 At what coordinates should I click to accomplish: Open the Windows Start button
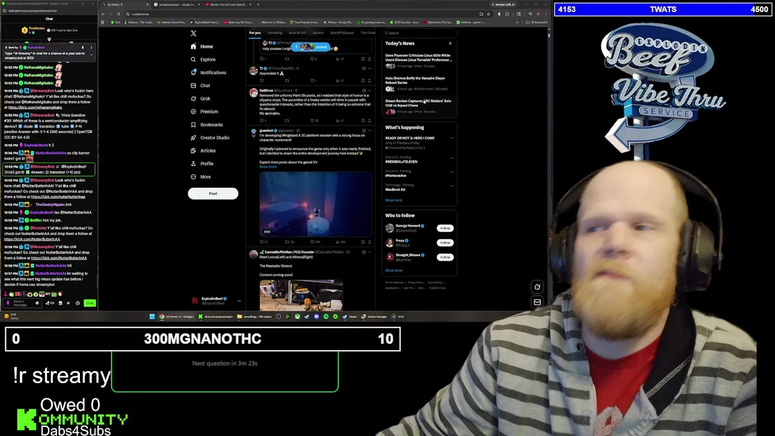click(152, 317)
